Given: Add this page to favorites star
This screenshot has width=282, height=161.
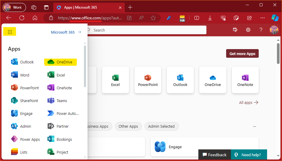Looking at the screenshot, I should pyautogui.click(x=153, y=18).
